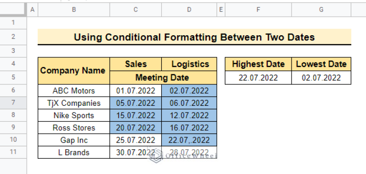Select the Lowest Date value cell
Screen dimensions: 366x174
321,78
